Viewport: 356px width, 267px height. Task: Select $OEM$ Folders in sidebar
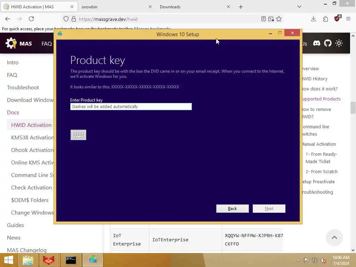30,200
